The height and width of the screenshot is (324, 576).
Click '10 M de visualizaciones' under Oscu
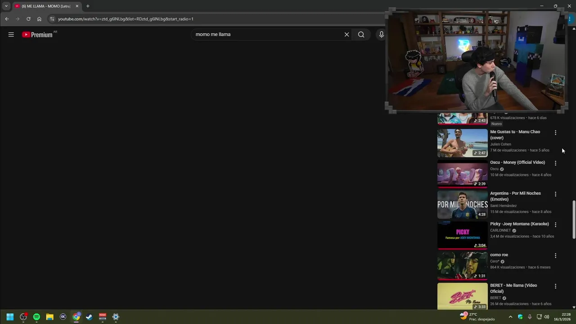[509, 175]
